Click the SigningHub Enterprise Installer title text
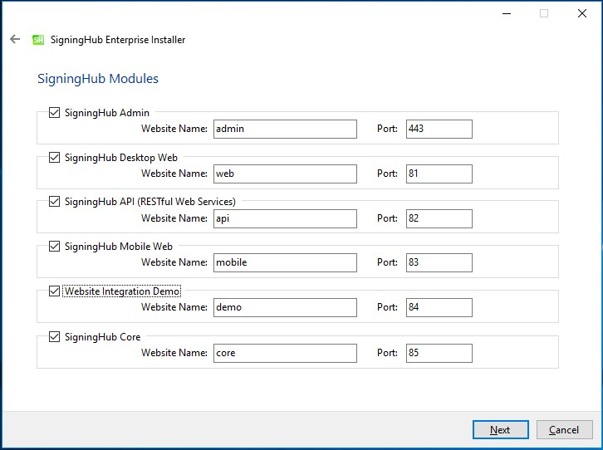Viewport: 603px width, 450px height. pyautogui.click(x=118, y=40)
